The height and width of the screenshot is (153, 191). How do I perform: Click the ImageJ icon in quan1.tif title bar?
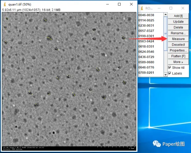click(x=5, y=4)
